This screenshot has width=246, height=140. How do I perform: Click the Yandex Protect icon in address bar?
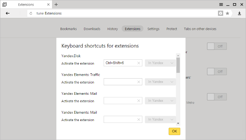point(220,13)
